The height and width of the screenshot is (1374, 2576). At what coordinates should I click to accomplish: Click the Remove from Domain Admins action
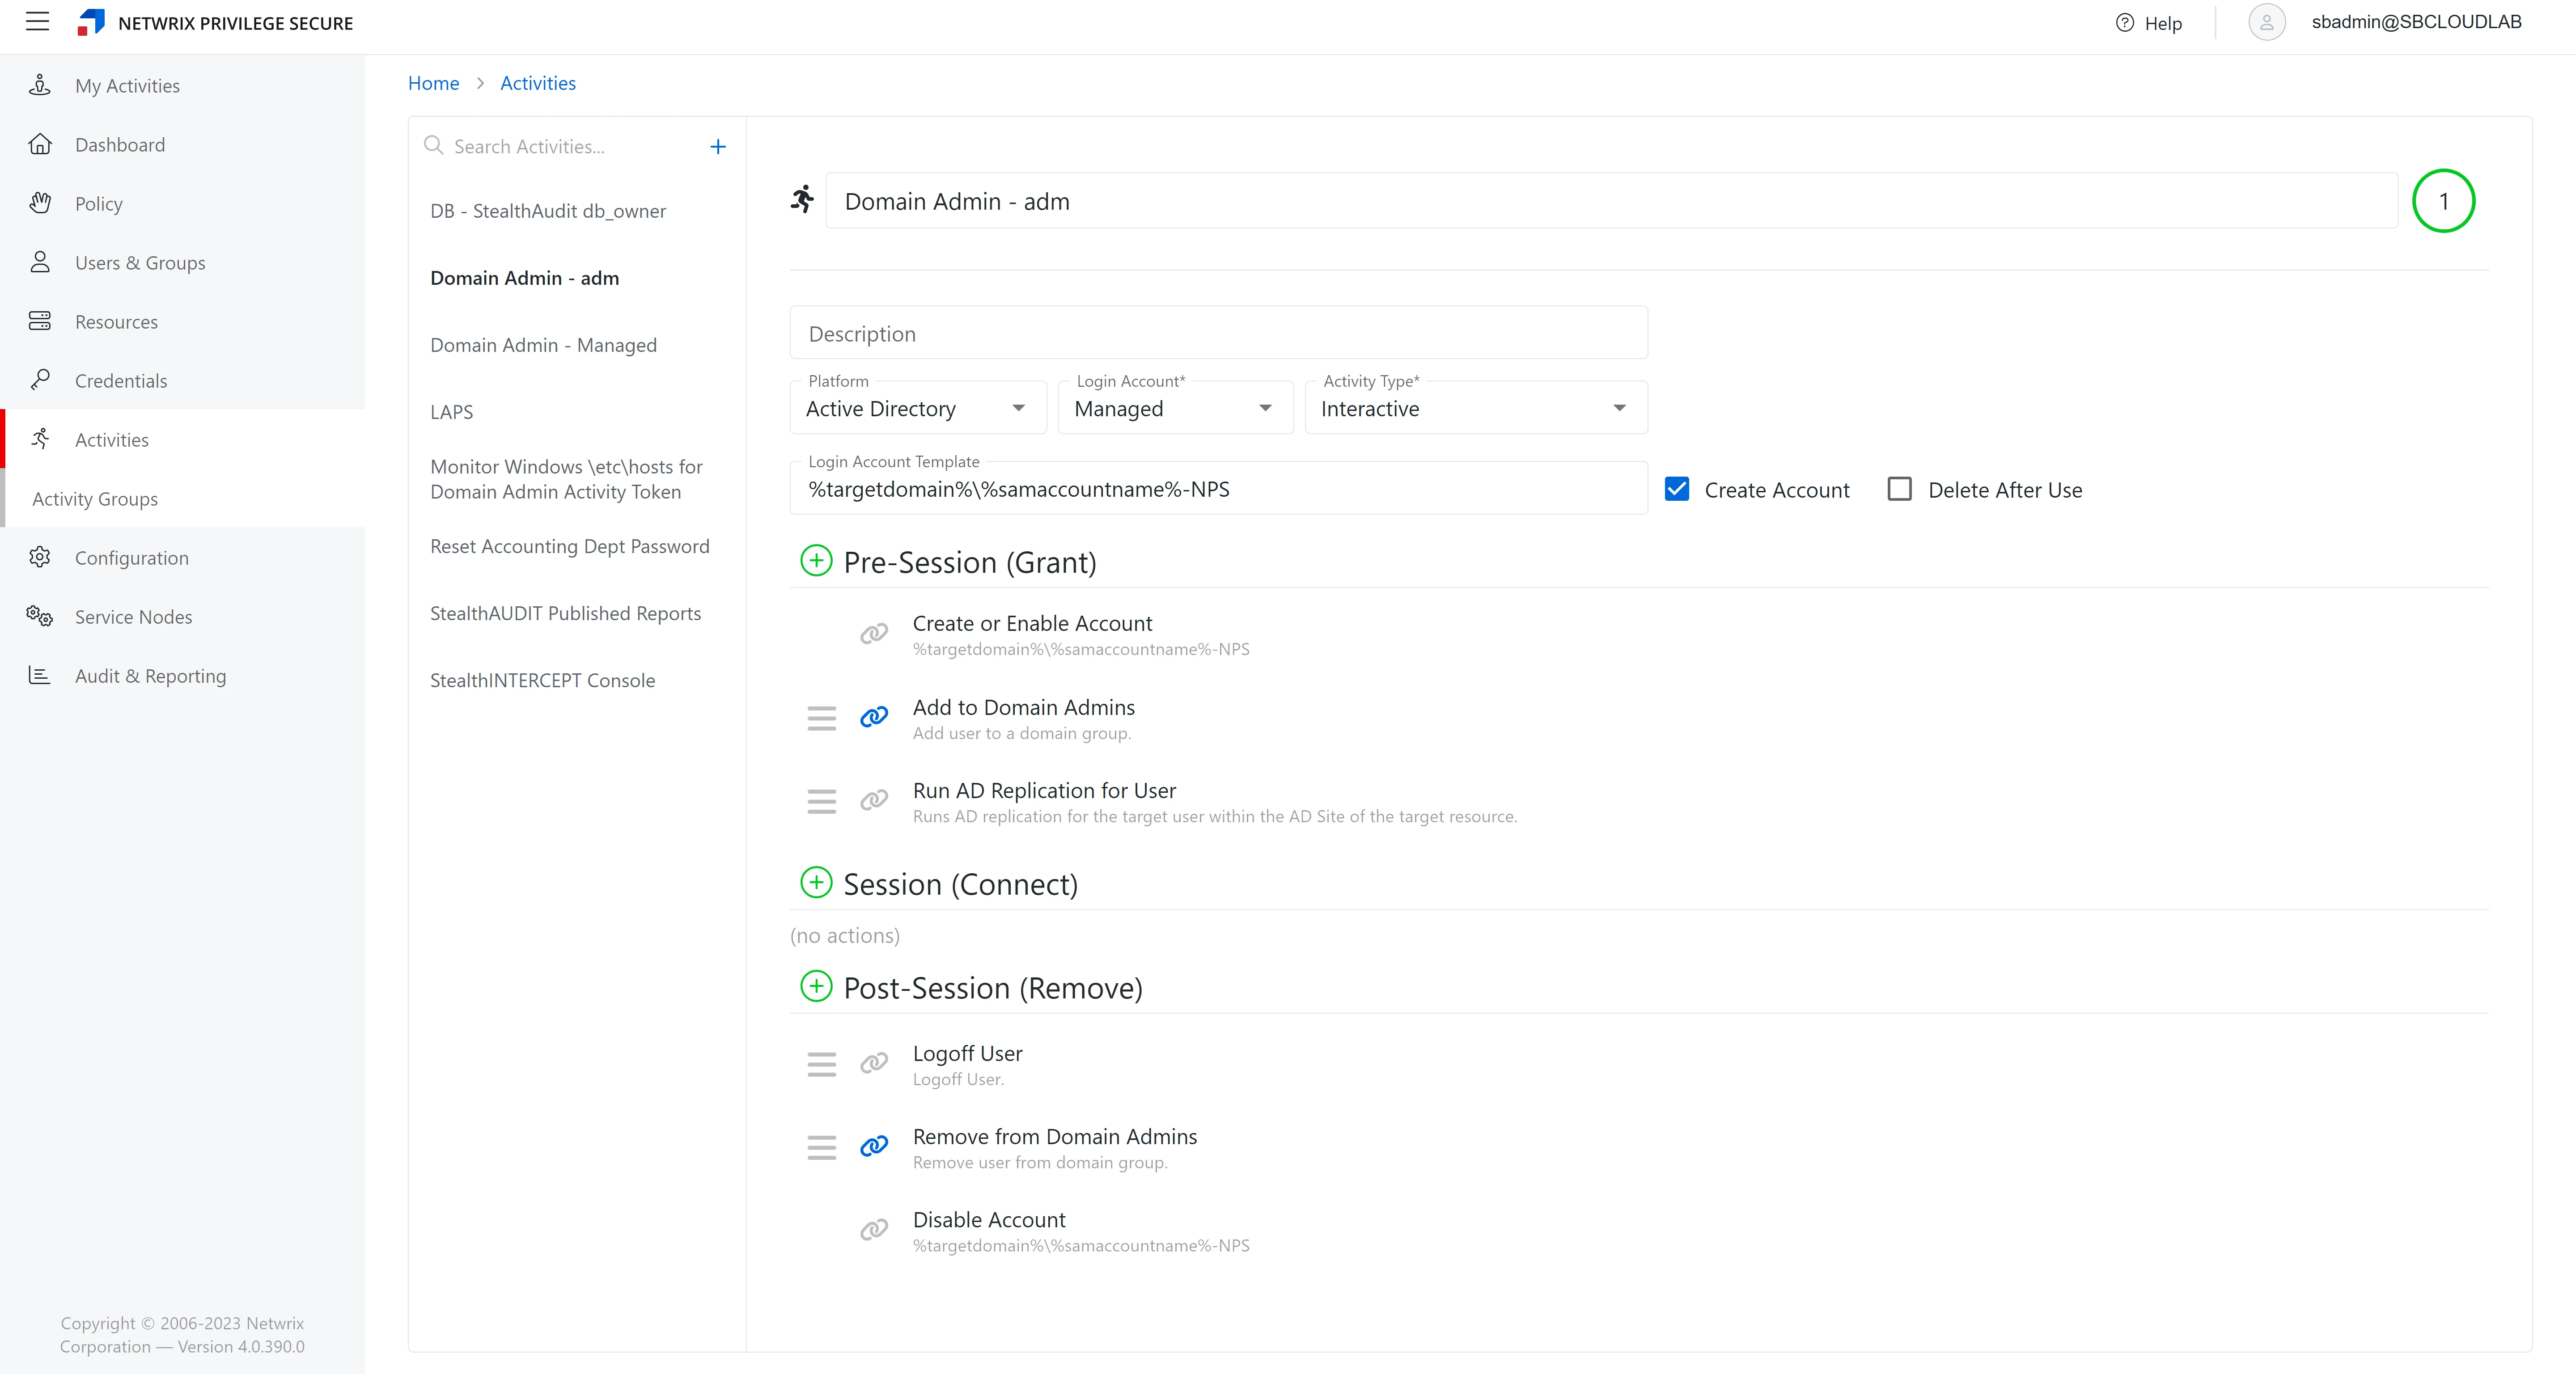pos(1054,1136)
